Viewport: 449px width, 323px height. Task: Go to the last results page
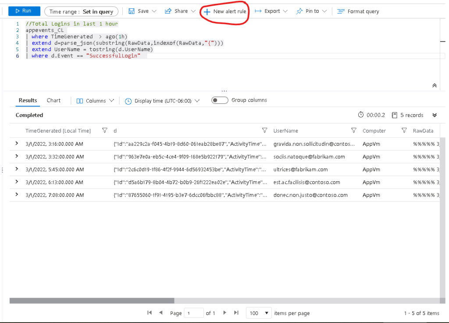coord(236,313)
